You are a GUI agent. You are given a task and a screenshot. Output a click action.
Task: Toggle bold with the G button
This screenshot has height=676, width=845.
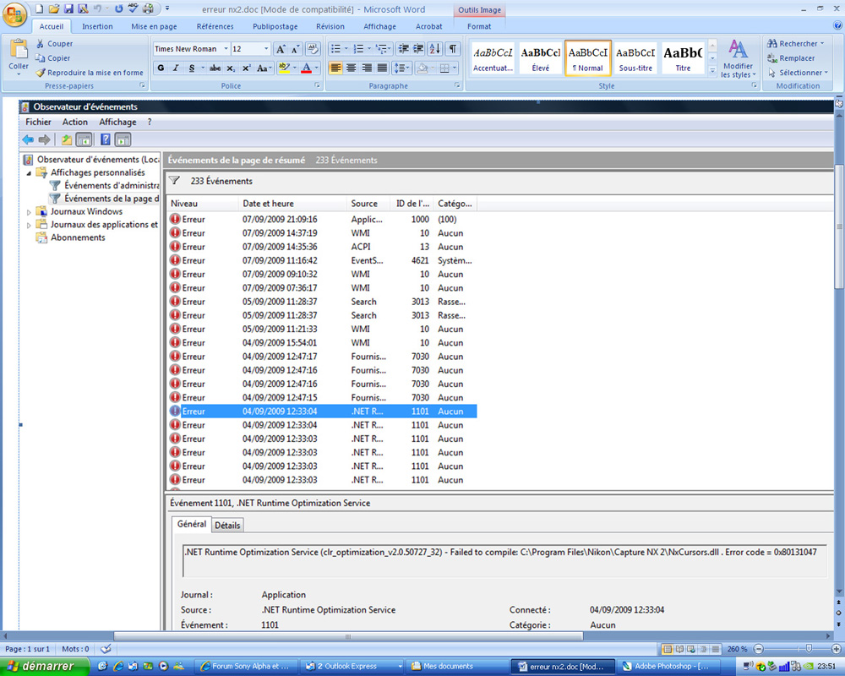(161, 68)
